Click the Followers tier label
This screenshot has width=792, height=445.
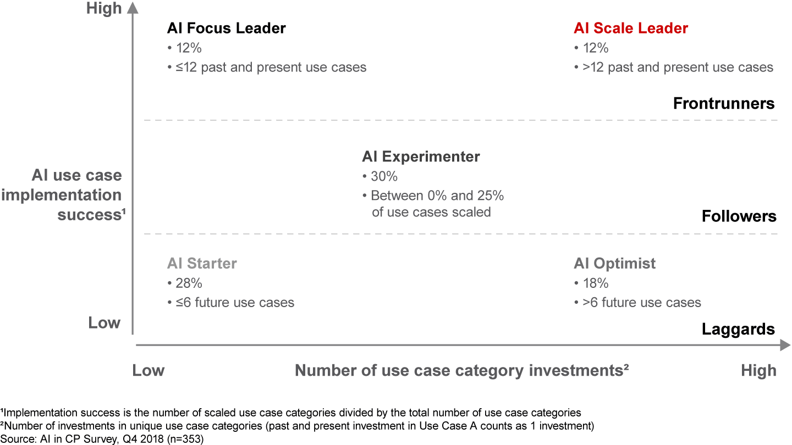point(739,216)
